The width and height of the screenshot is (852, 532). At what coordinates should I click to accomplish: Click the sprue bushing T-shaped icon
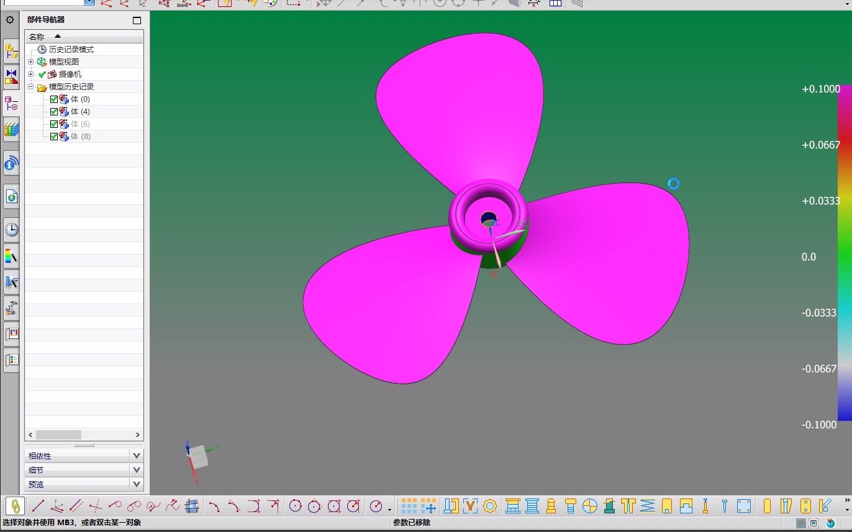coord(628,506)
